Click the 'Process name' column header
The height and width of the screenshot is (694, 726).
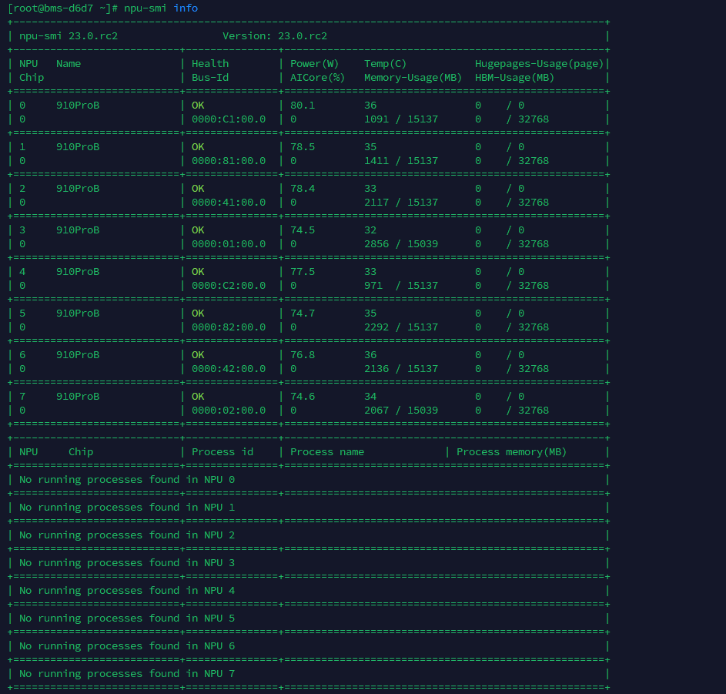[327, 452]
